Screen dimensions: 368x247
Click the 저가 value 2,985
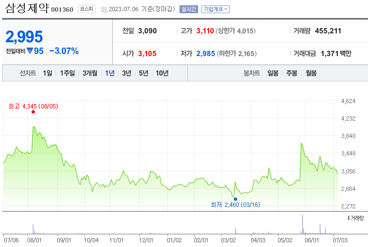point(205,53)
